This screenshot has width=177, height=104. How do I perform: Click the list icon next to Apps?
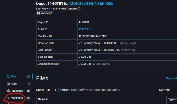[x=8, y=84]
